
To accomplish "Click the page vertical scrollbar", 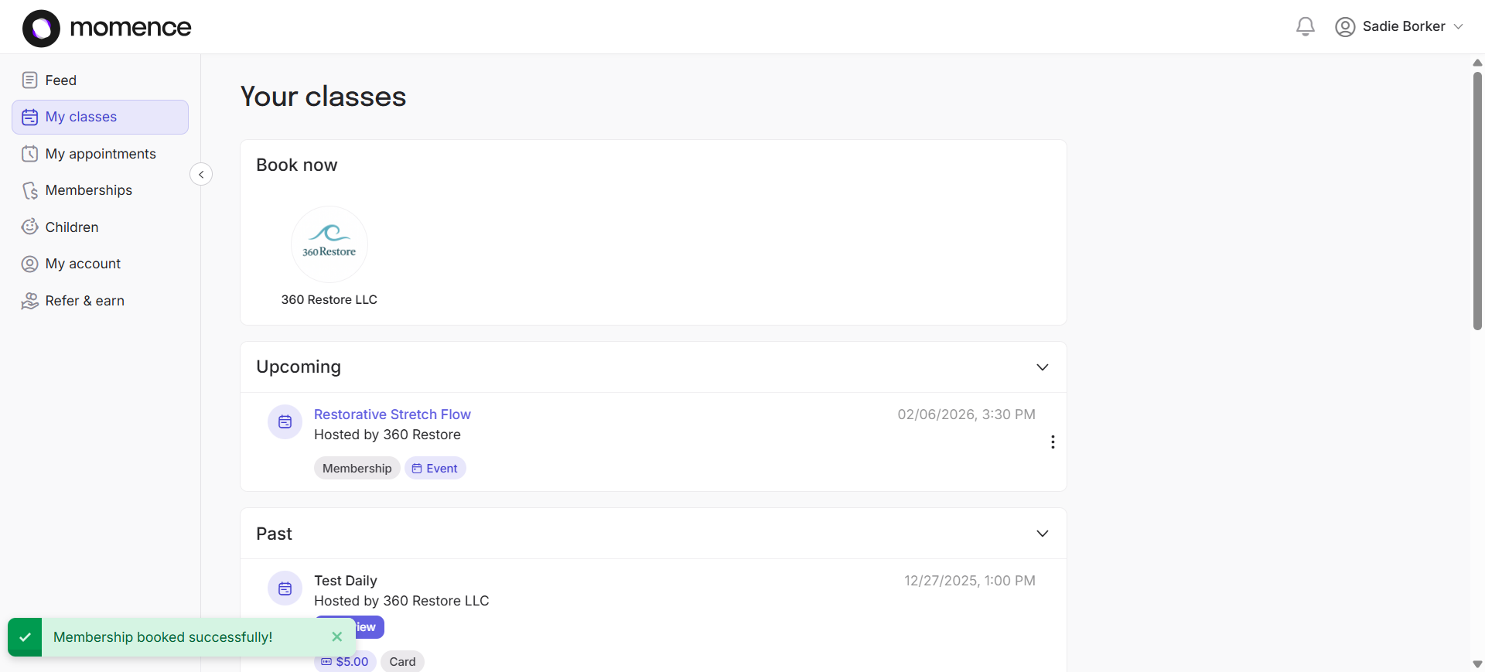I will (x=1477, y=201).
